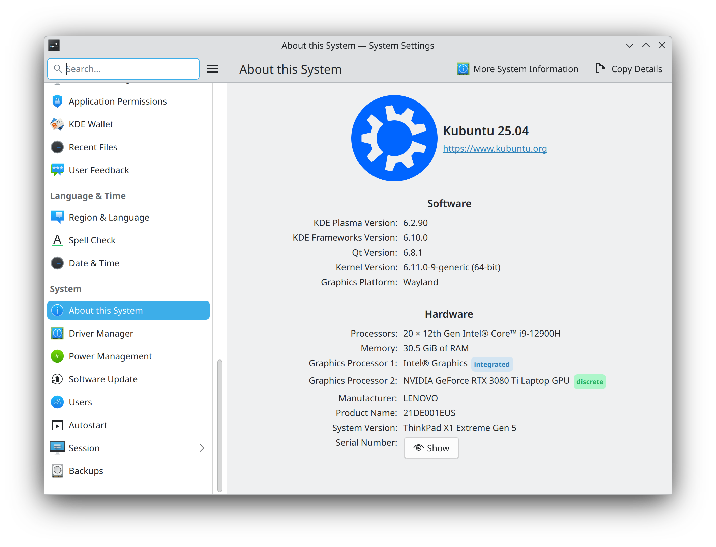Open the User Feedback label
This screenshot has height=547, width=716.
99,170
